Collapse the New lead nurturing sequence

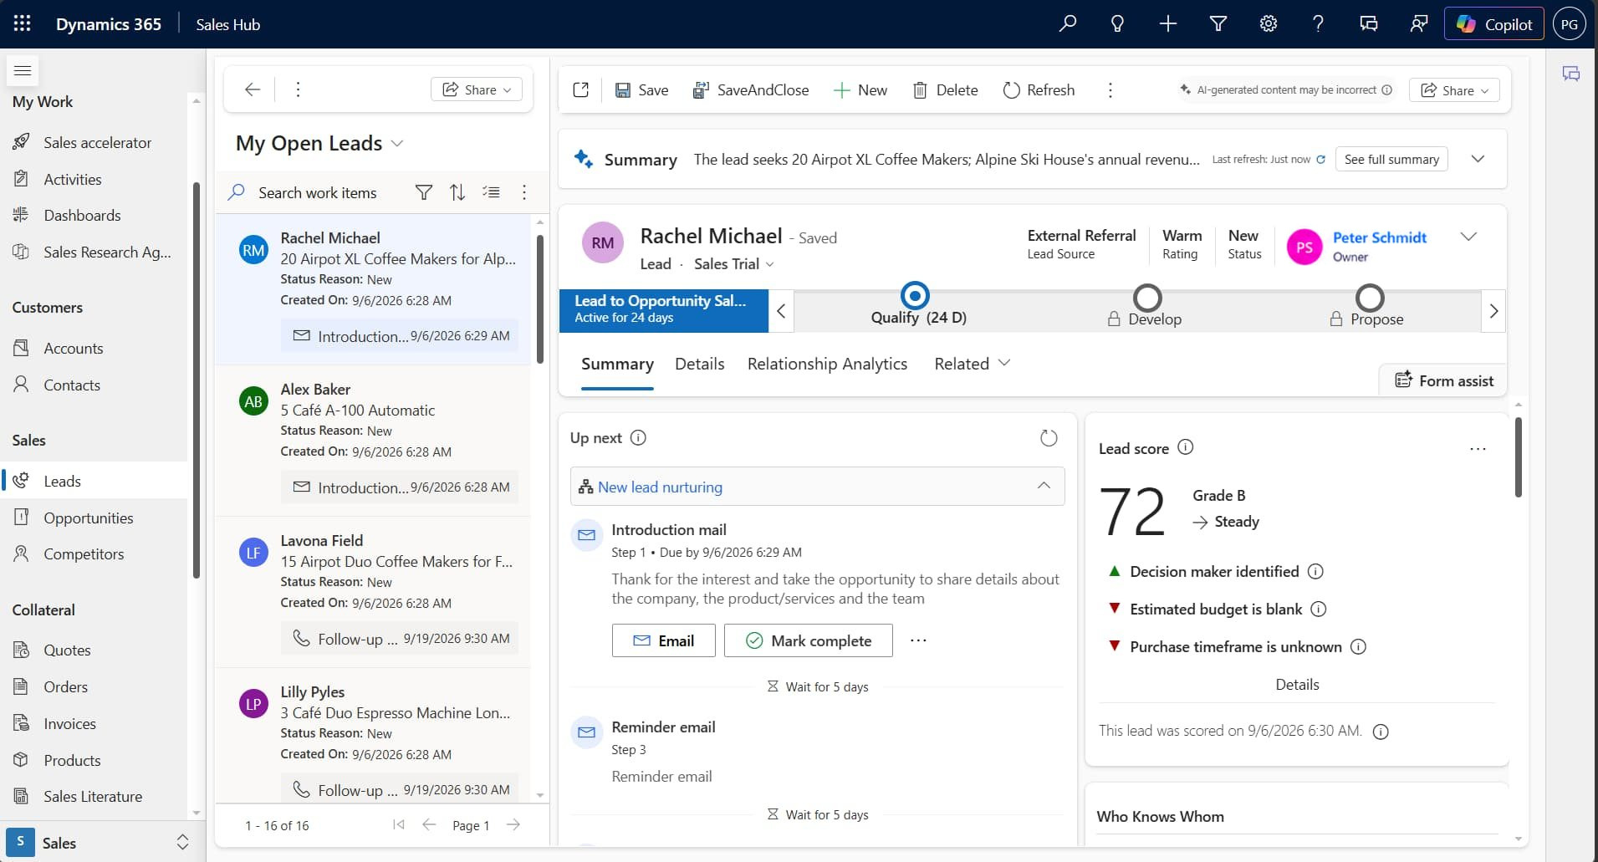[x=1044, y=486]
